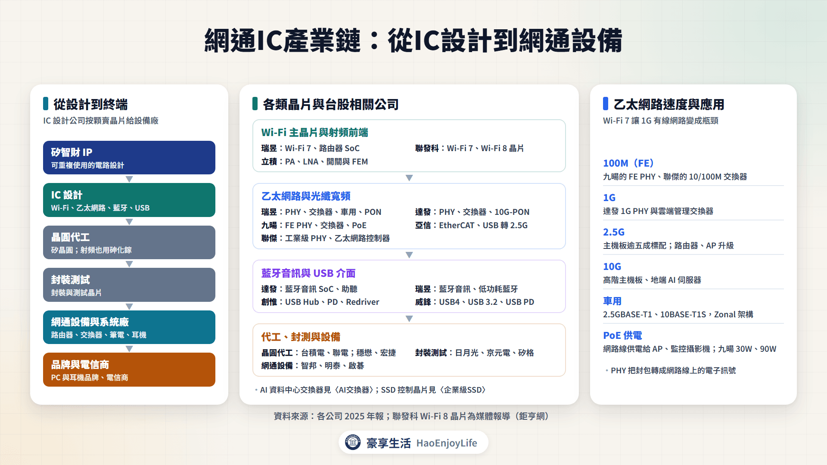Click the footnote about AI 資料中心交換器
Image resolution: width=827 pixels, height=465 pixels.
(373, 390)
